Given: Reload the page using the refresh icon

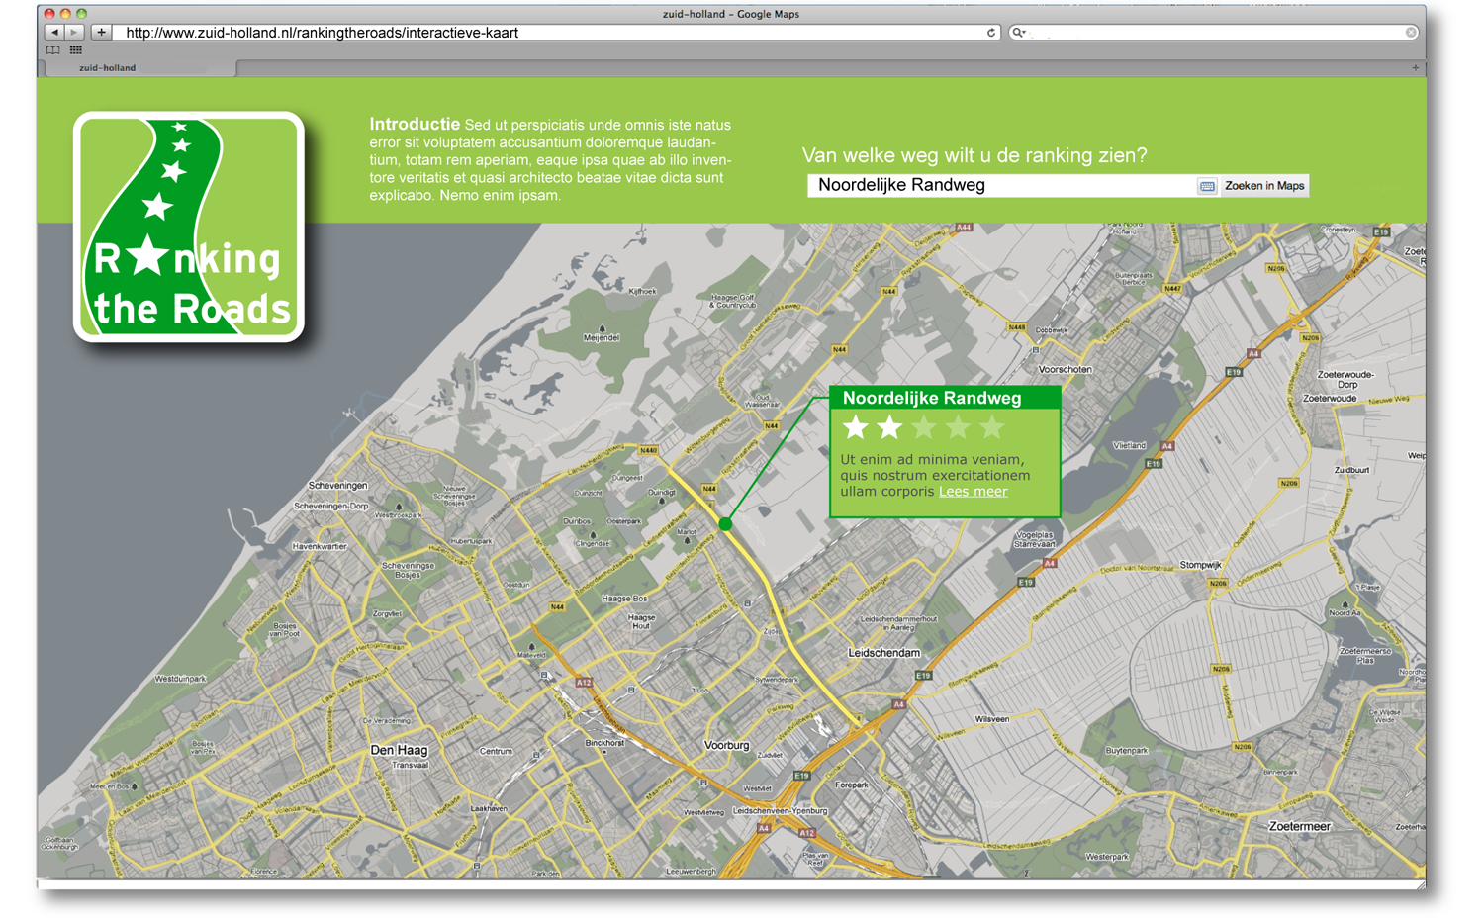Looking at the screenshot, I should 991,33.
